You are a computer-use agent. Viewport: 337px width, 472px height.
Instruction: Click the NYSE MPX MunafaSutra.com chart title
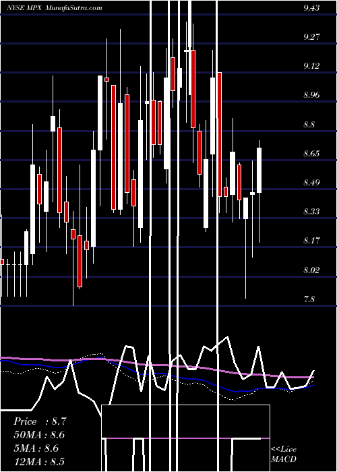coord(55,8)
